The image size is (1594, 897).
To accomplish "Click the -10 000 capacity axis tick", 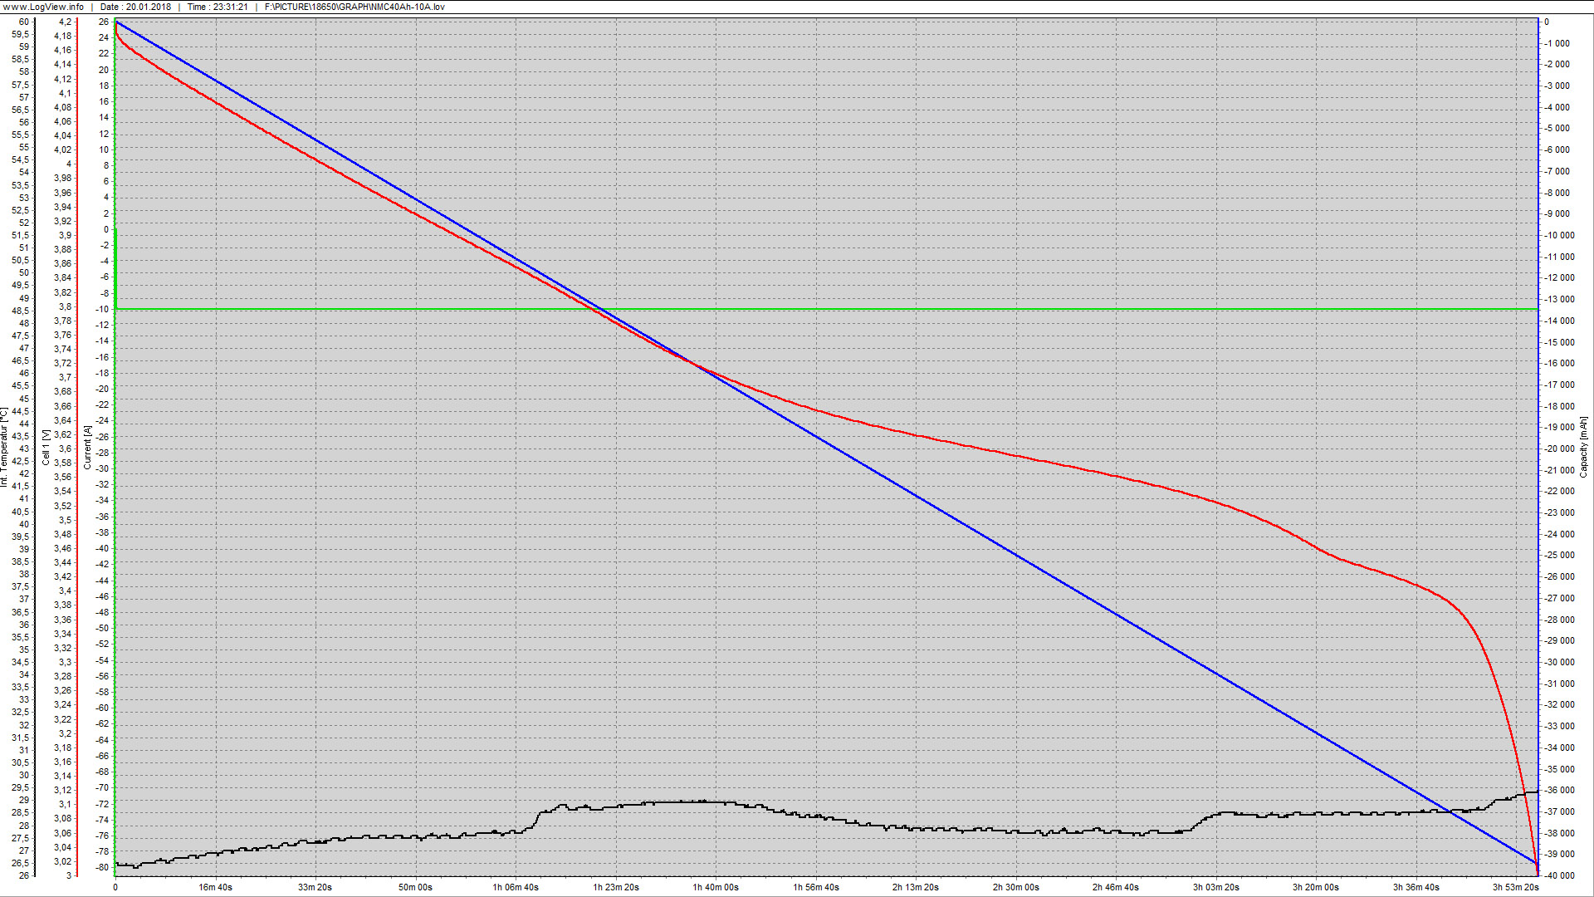I will coord(1559,235).
